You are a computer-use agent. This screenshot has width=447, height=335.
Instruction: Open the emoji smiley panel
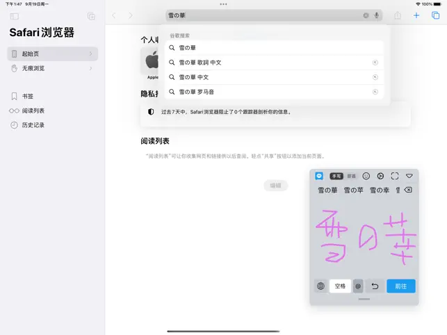(x=366, y=176)
